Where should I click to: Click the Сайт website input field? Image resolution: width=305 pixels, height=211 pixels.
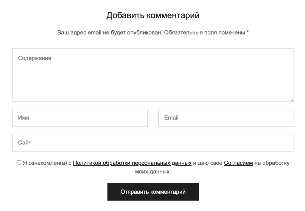pyautogui.click(x=152, y=143)
